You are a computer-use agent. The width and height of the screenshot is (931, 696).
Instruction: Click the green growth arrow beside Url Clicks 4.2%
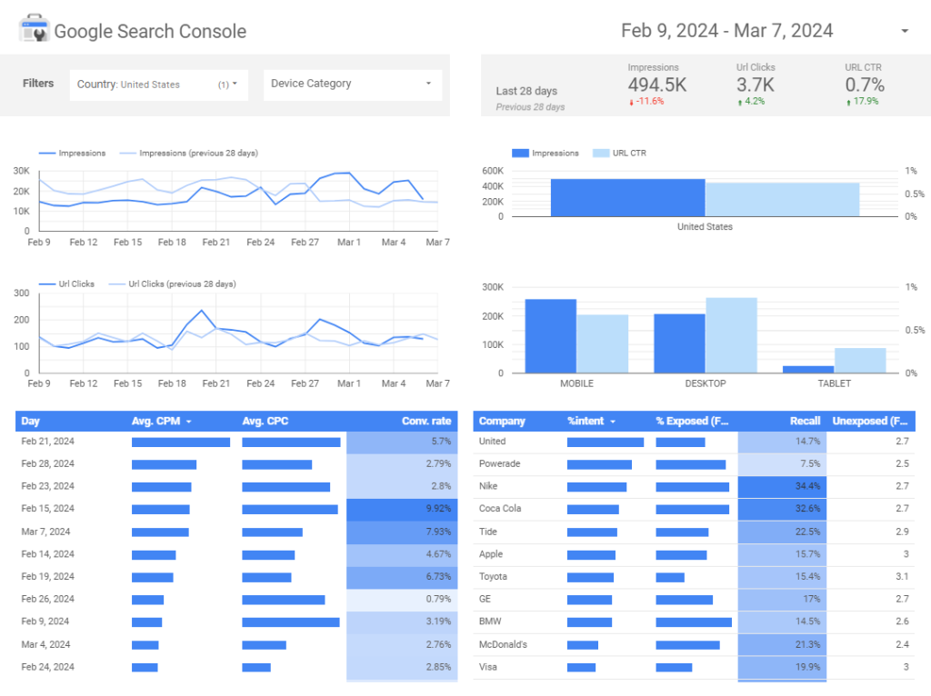(x=739, y=104)
